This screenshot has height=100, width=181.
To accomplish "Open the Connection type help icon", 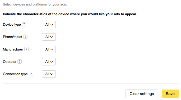I will click(31, 74).
